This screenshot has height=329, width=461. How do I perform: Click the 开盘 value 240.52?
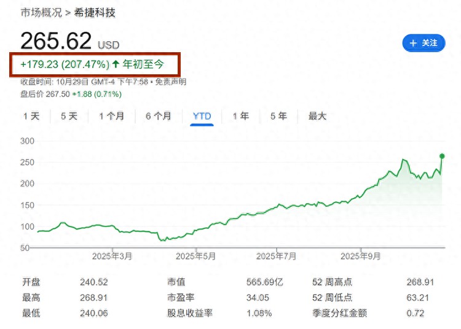point(94,282)
